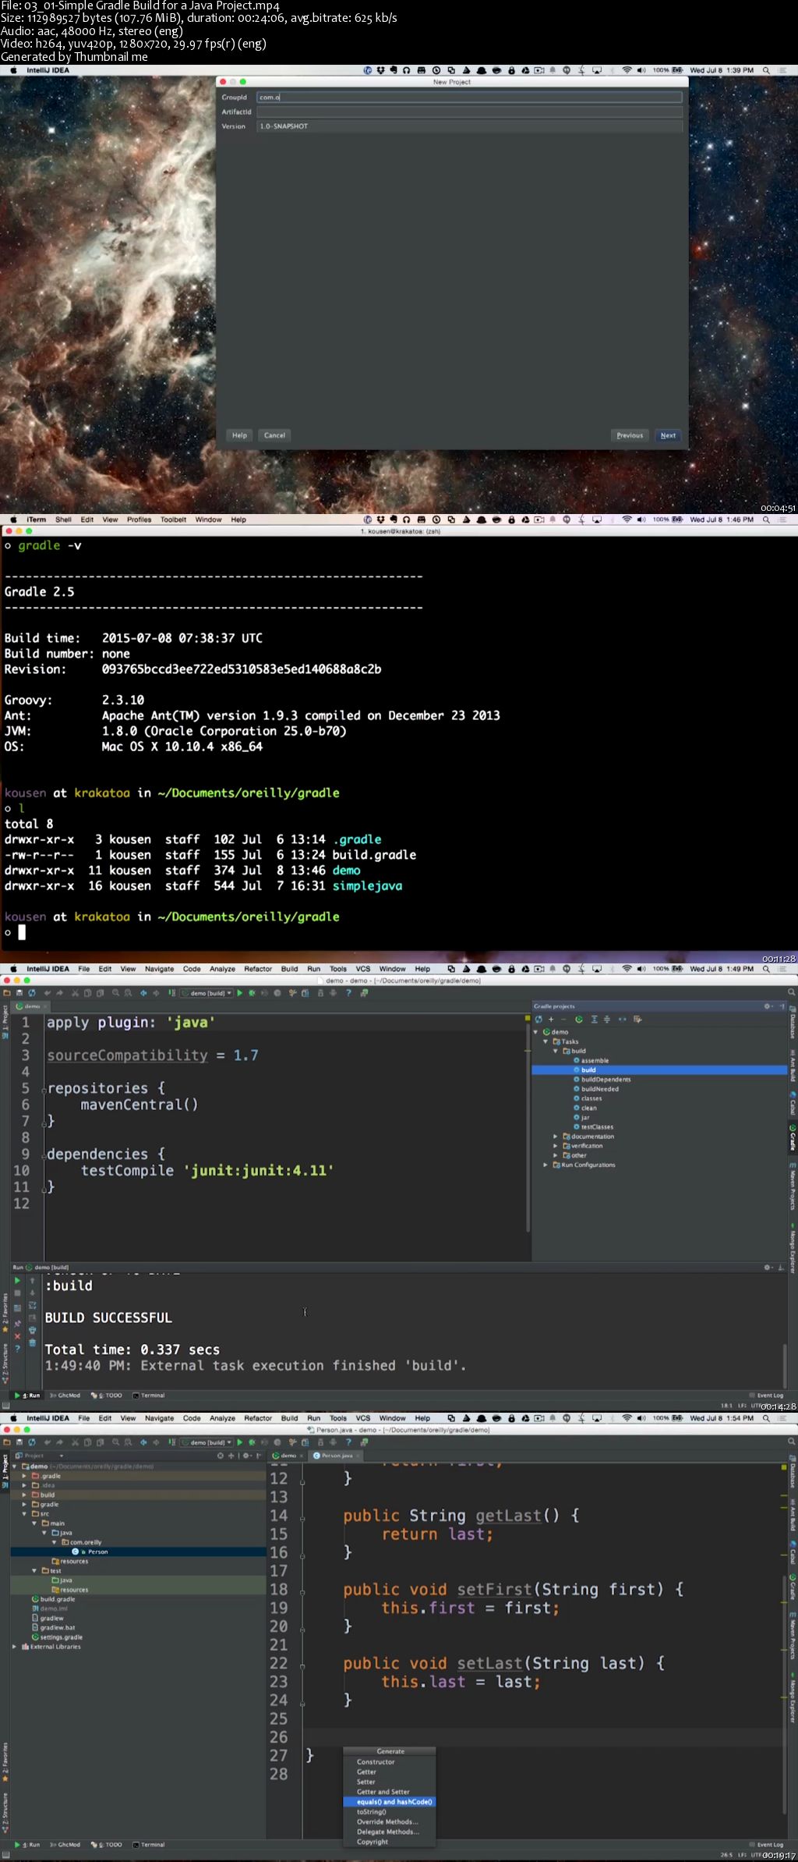Image resolution: width=798 pixels, height=1862 pixels.
Task: Click the build.gradle file in Project tree
Action: (x=58, y=1598)
